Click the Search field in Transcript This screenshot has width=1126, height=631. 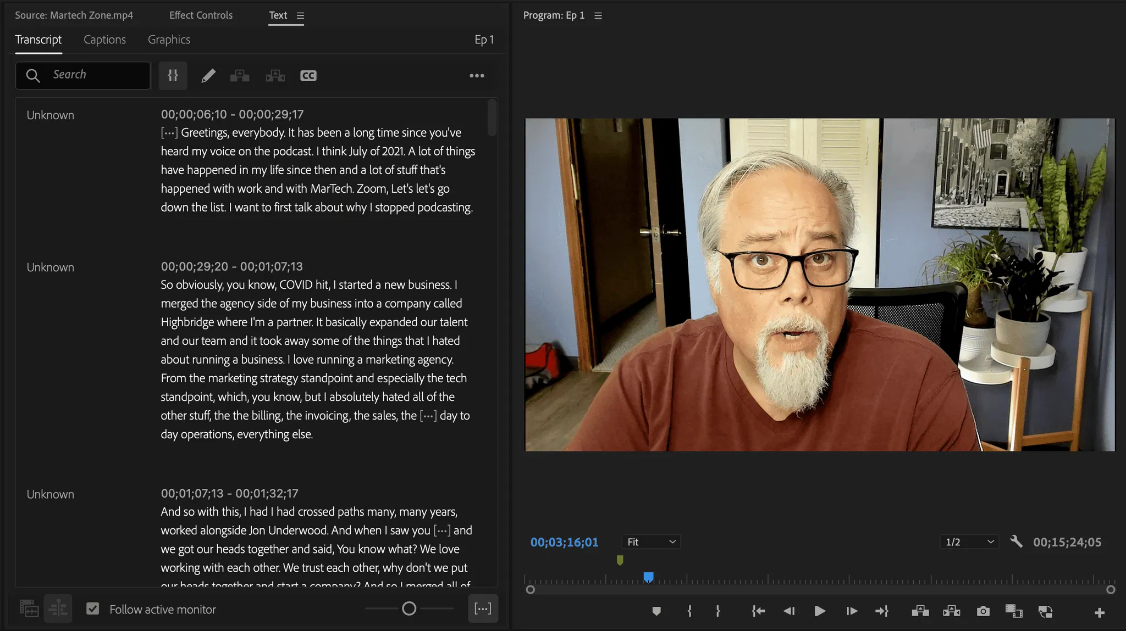click(x=82, y=75)
